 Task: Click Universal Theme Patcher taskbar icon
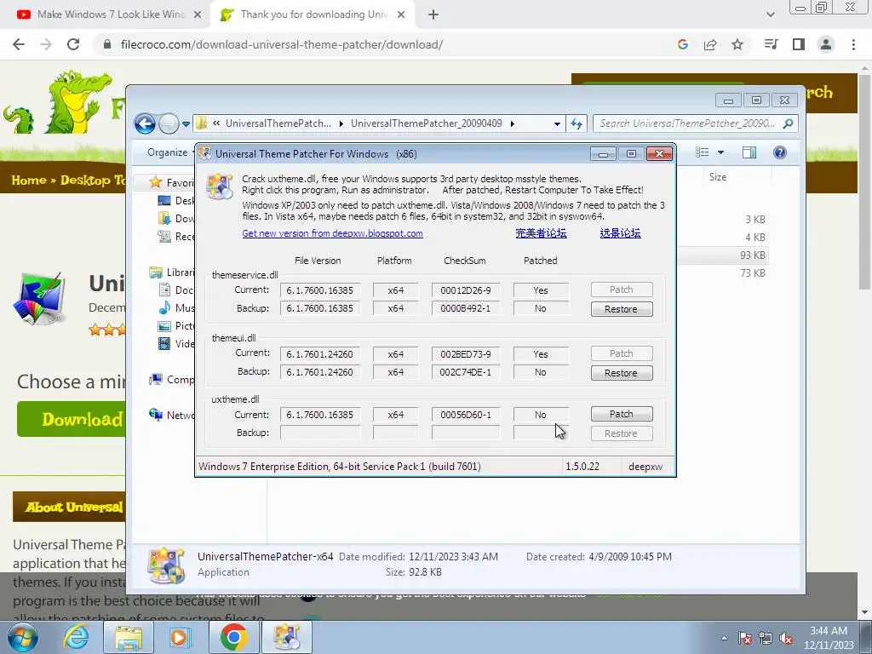288,637
